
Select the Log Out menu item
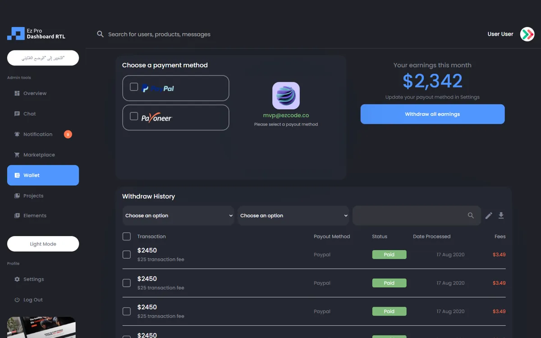[x=43, y=300]
